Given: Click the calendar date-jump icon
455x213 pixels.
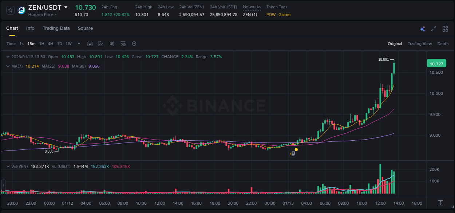Looking at the screenshot, I should click(x=90, y=44).
